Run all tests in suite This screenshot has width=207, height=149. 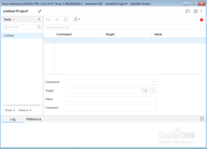(48, 19)
